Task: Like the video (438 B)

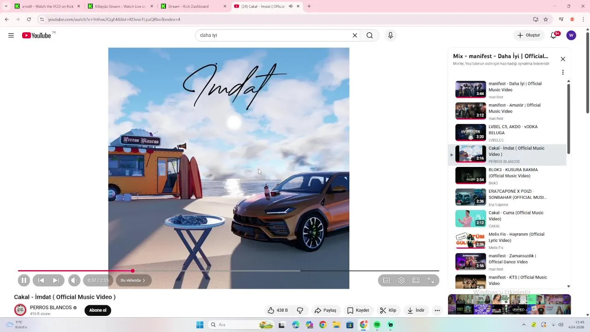Action: click(x=278, y=310)
